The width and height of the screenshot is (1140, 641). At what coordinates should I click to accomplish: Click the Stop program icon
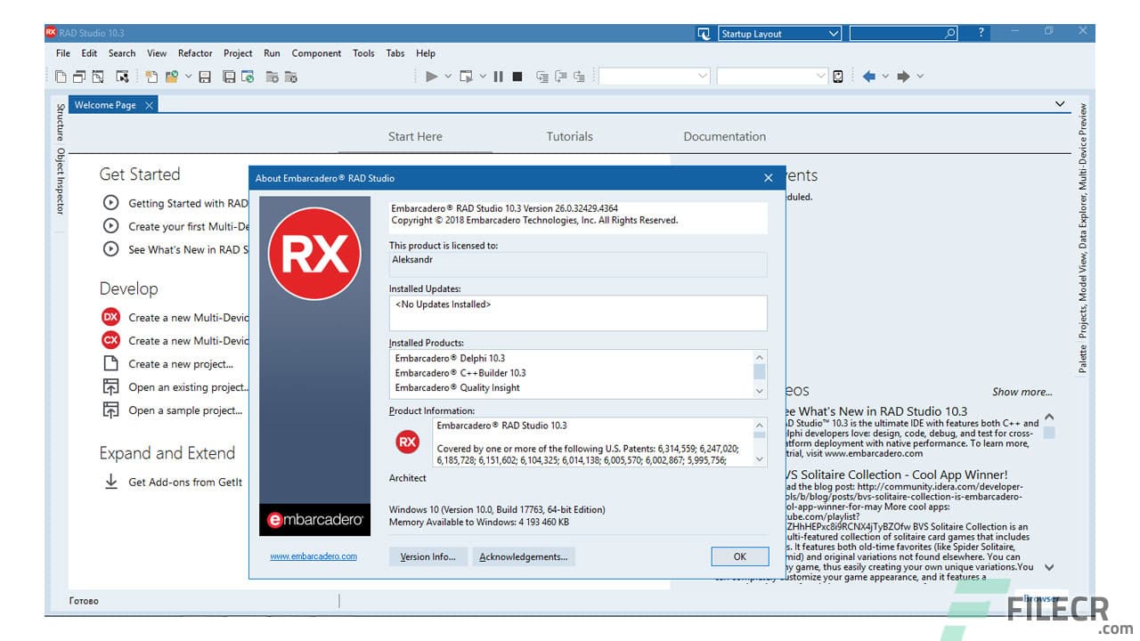517,77
